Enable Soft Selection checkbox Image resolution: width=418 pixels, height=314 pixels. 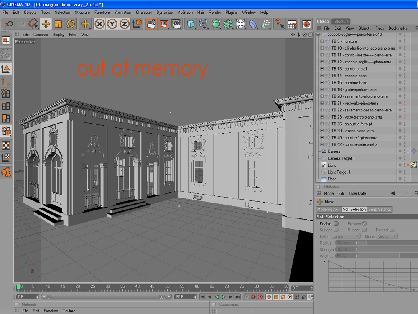(x=336, y=224)
